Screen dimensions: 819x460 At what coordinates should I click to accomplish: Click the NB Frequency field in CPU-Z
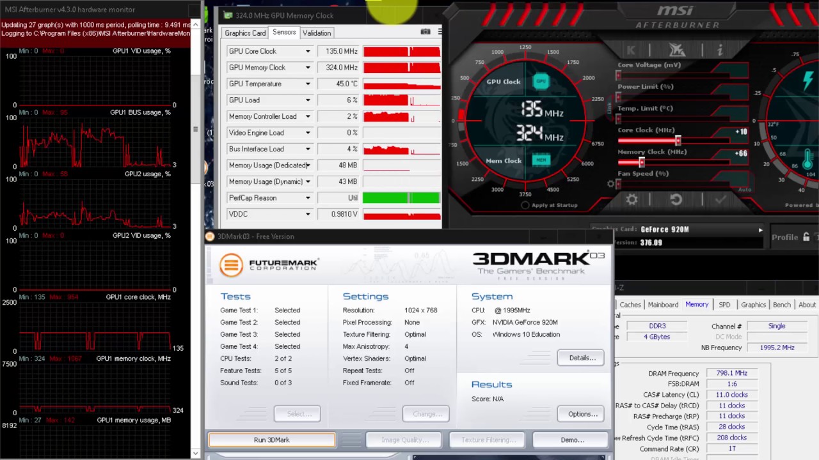coord(776,348)
